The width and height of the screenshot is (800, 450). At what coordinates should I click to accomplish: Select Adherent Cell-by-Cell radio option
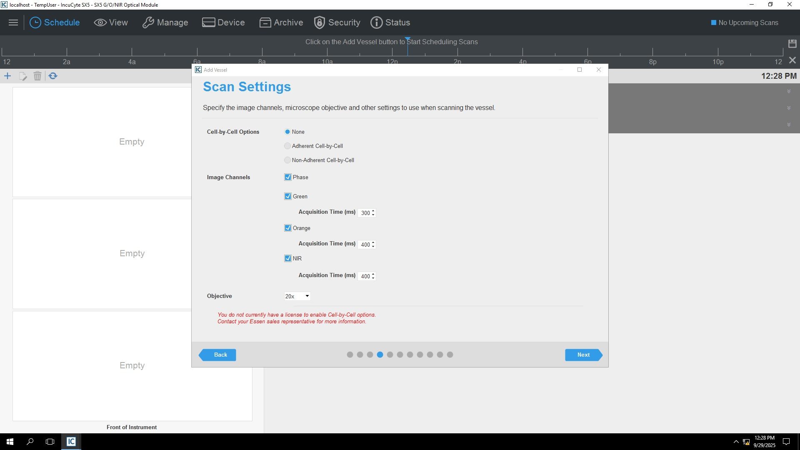click(287, 146)
